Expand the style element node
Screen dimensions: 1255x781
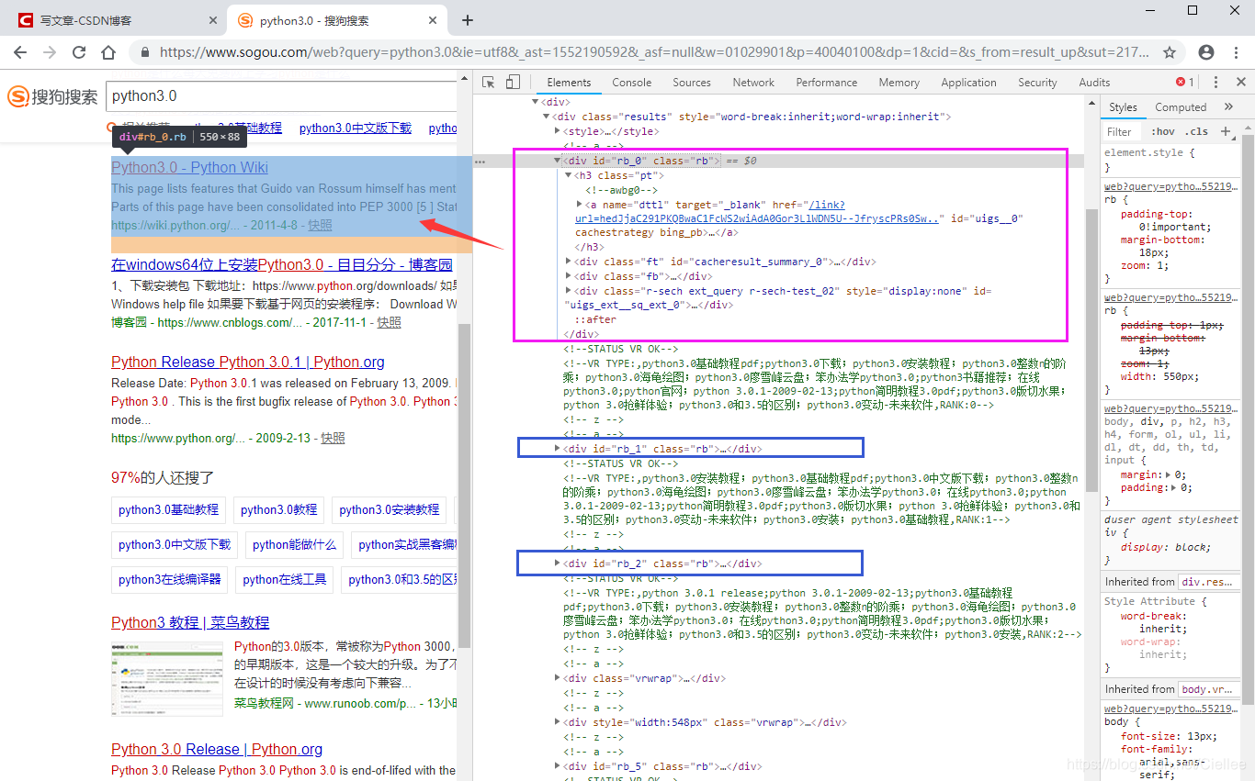(x=557, y=131)
